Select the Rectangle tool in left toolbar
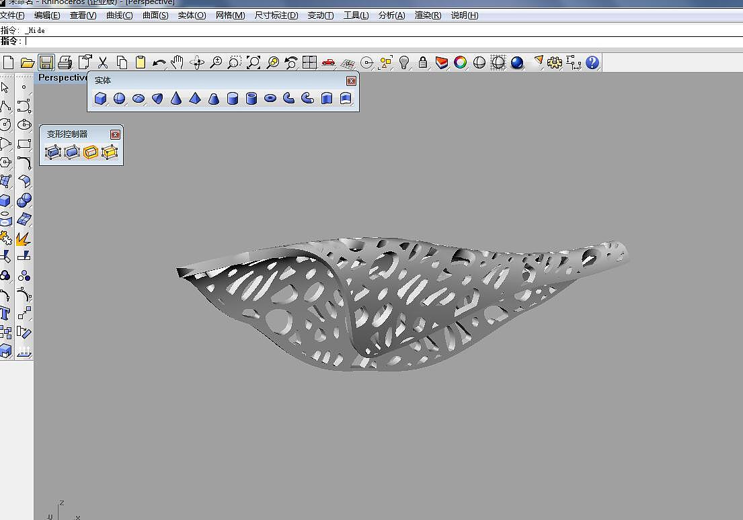This screenshot has width=743, height=520. point(24,144)
